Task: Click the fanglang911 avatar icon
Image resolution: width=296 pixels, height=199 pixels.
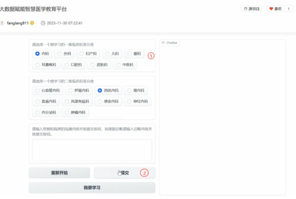Action: [x=2, y=23]
